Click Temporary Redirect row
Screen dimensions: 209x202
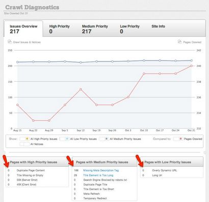(x=104, y=198)
